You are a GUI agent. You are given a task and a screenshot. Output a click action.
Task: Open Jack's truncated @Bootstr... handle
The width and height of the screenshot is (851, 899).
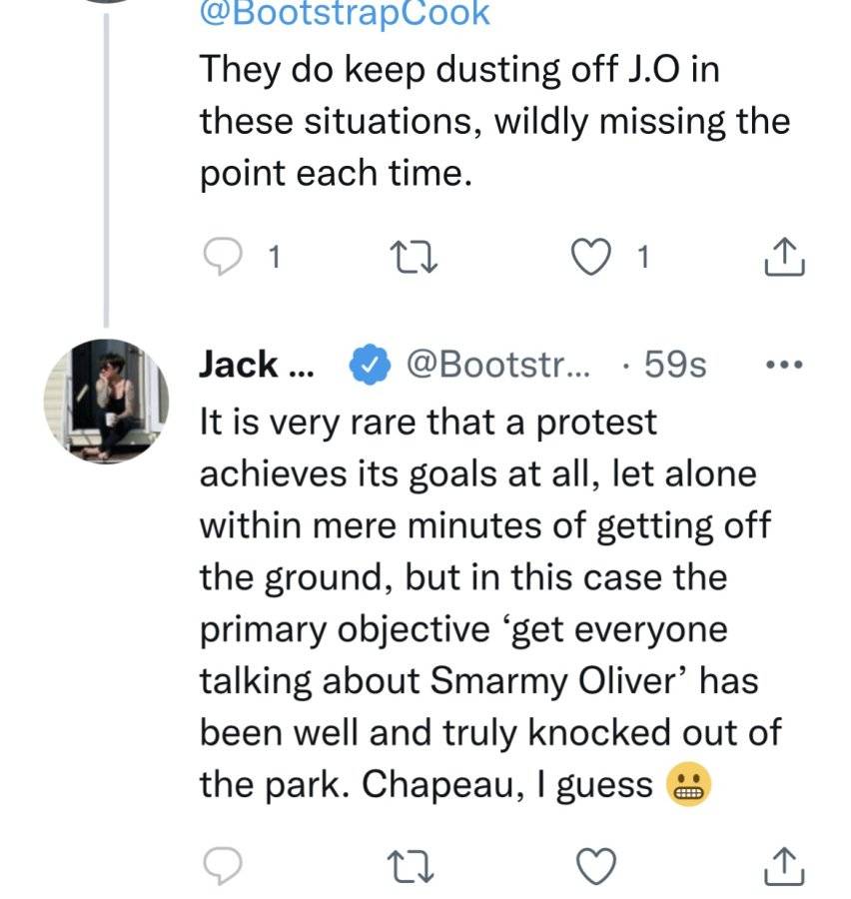point(497,364)
